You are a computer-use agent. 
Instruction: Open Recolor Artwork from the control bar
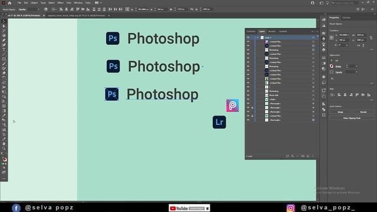pos(46,9)
